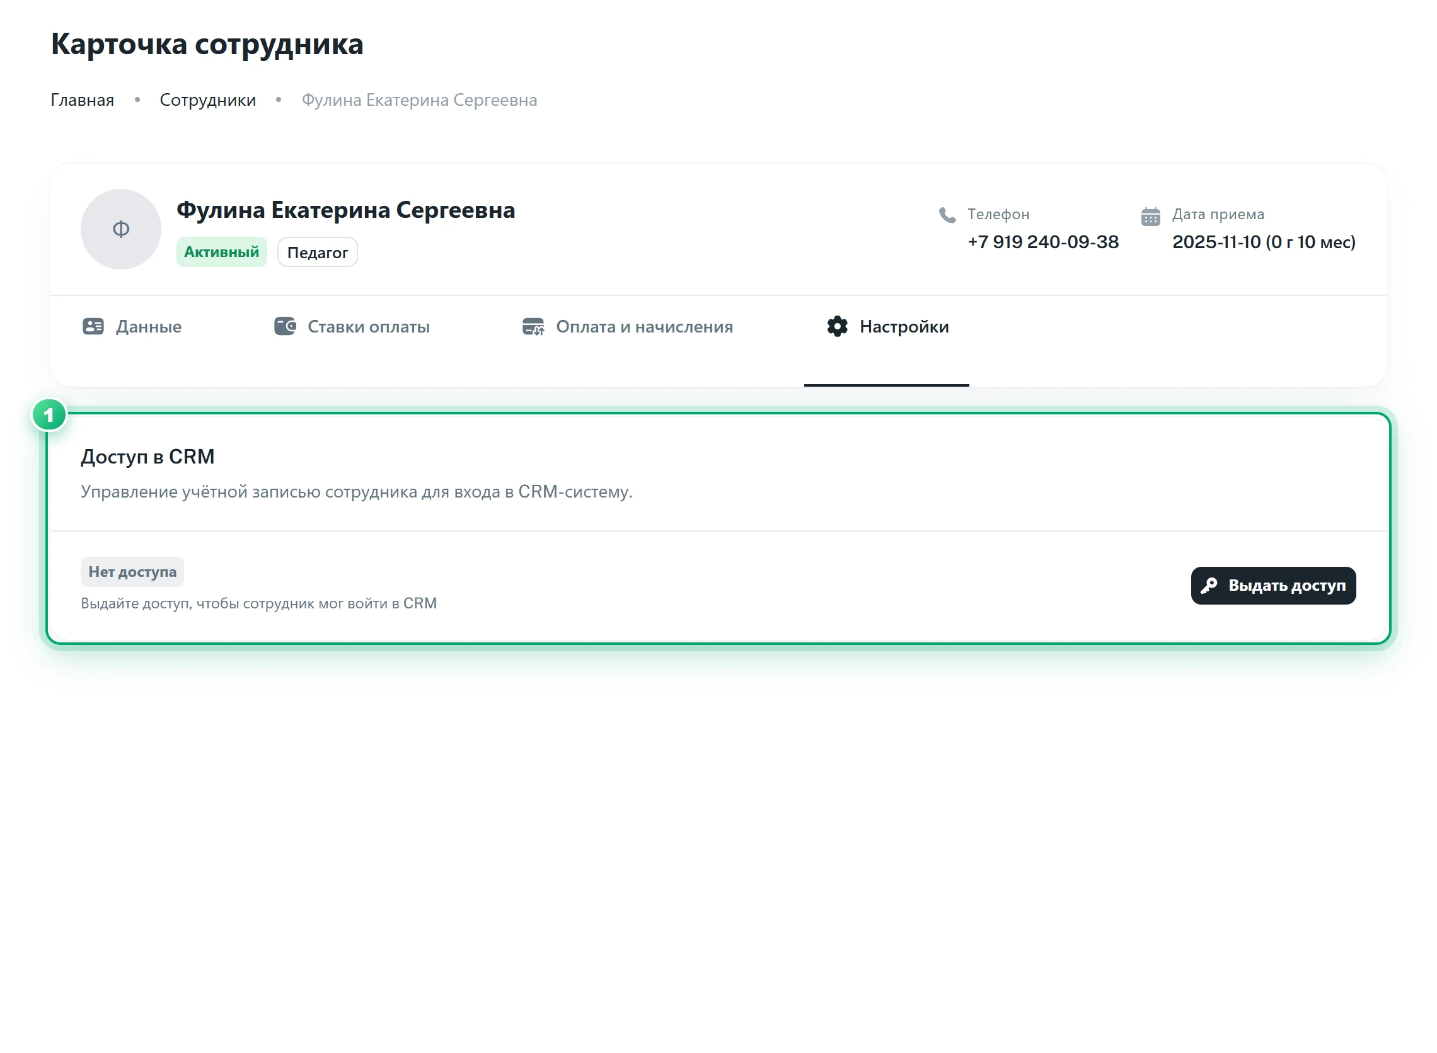Click the calendar icon near Дата приема
This screenshot has height=1053, width=1437.
(1152, 217)
